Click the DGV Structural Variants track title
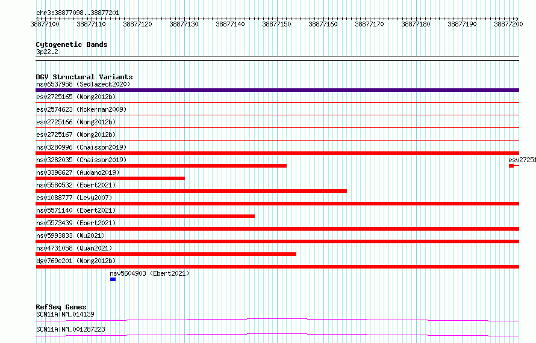This screenshot has height=343, width=536. 84,77
